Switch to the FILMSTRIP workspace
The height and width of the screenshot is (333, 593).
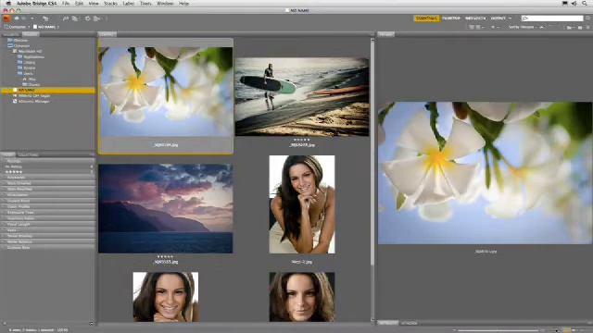click(x=451, y=18)
